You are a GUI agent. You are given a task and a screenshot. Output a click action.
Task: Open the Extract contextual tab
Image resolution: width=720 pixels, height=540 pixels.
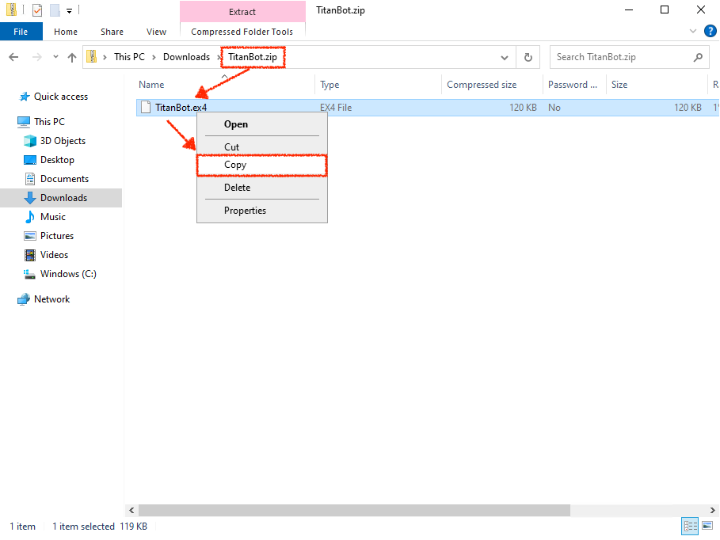click(x=242, y=12)
